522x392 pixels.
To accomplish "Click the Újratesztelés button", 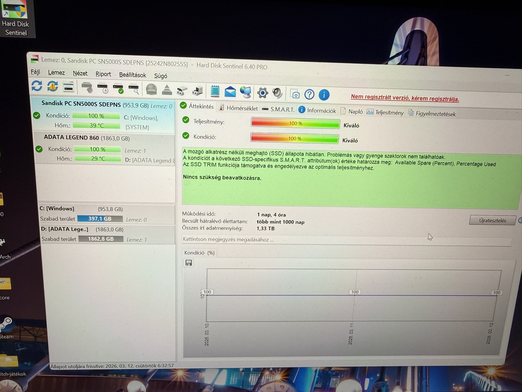I will (x=492, y=220).
